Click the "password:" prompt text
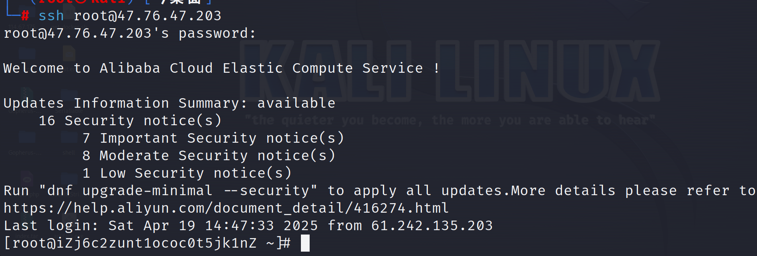 click(x=217, y=33)
